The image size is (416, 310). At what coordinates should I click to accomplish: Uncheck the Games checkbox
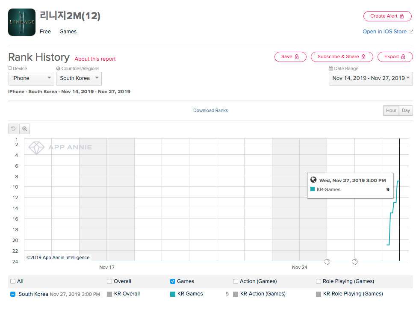point(172,281)
